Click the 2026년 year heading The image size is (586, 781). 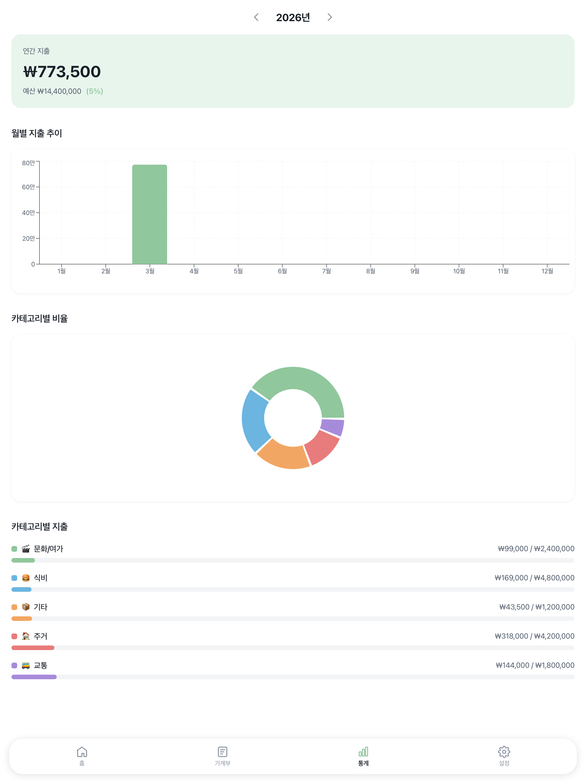(x=293, y=17)
